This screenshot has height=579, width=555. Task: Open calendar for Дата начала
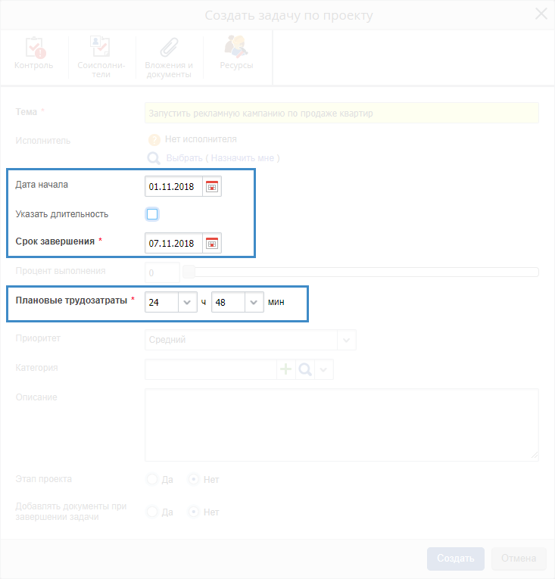pos(212,186)
